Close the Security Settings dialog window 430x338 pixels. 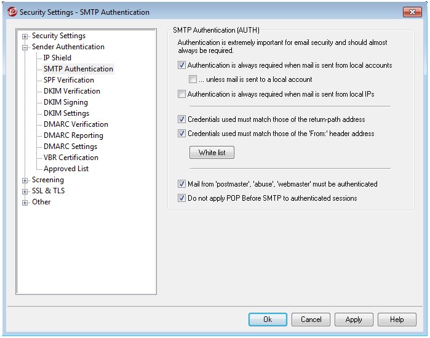point(412,12)
